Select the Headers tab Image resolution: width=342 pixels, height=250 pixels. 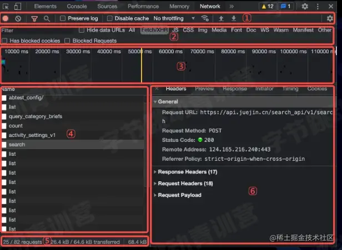click(x=176, y=89)
